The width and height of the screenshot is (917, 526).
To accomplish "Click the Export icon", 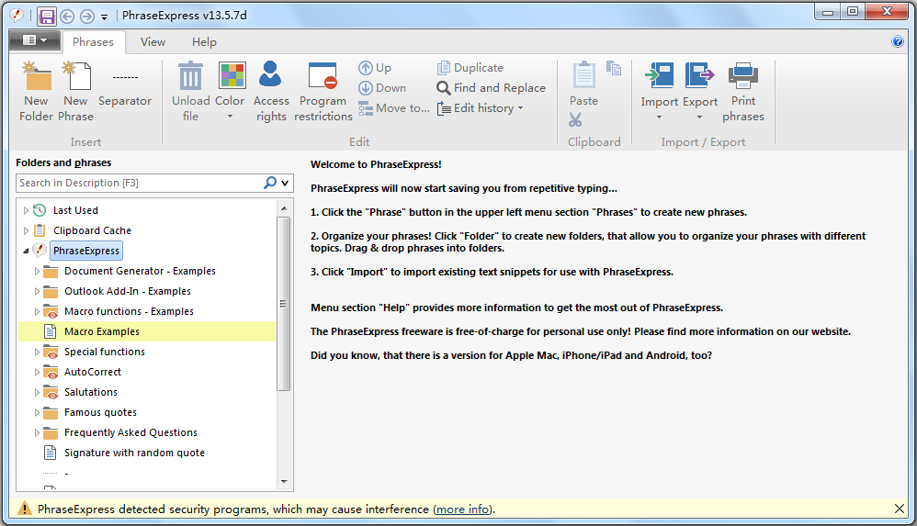I will pos(699,75).
